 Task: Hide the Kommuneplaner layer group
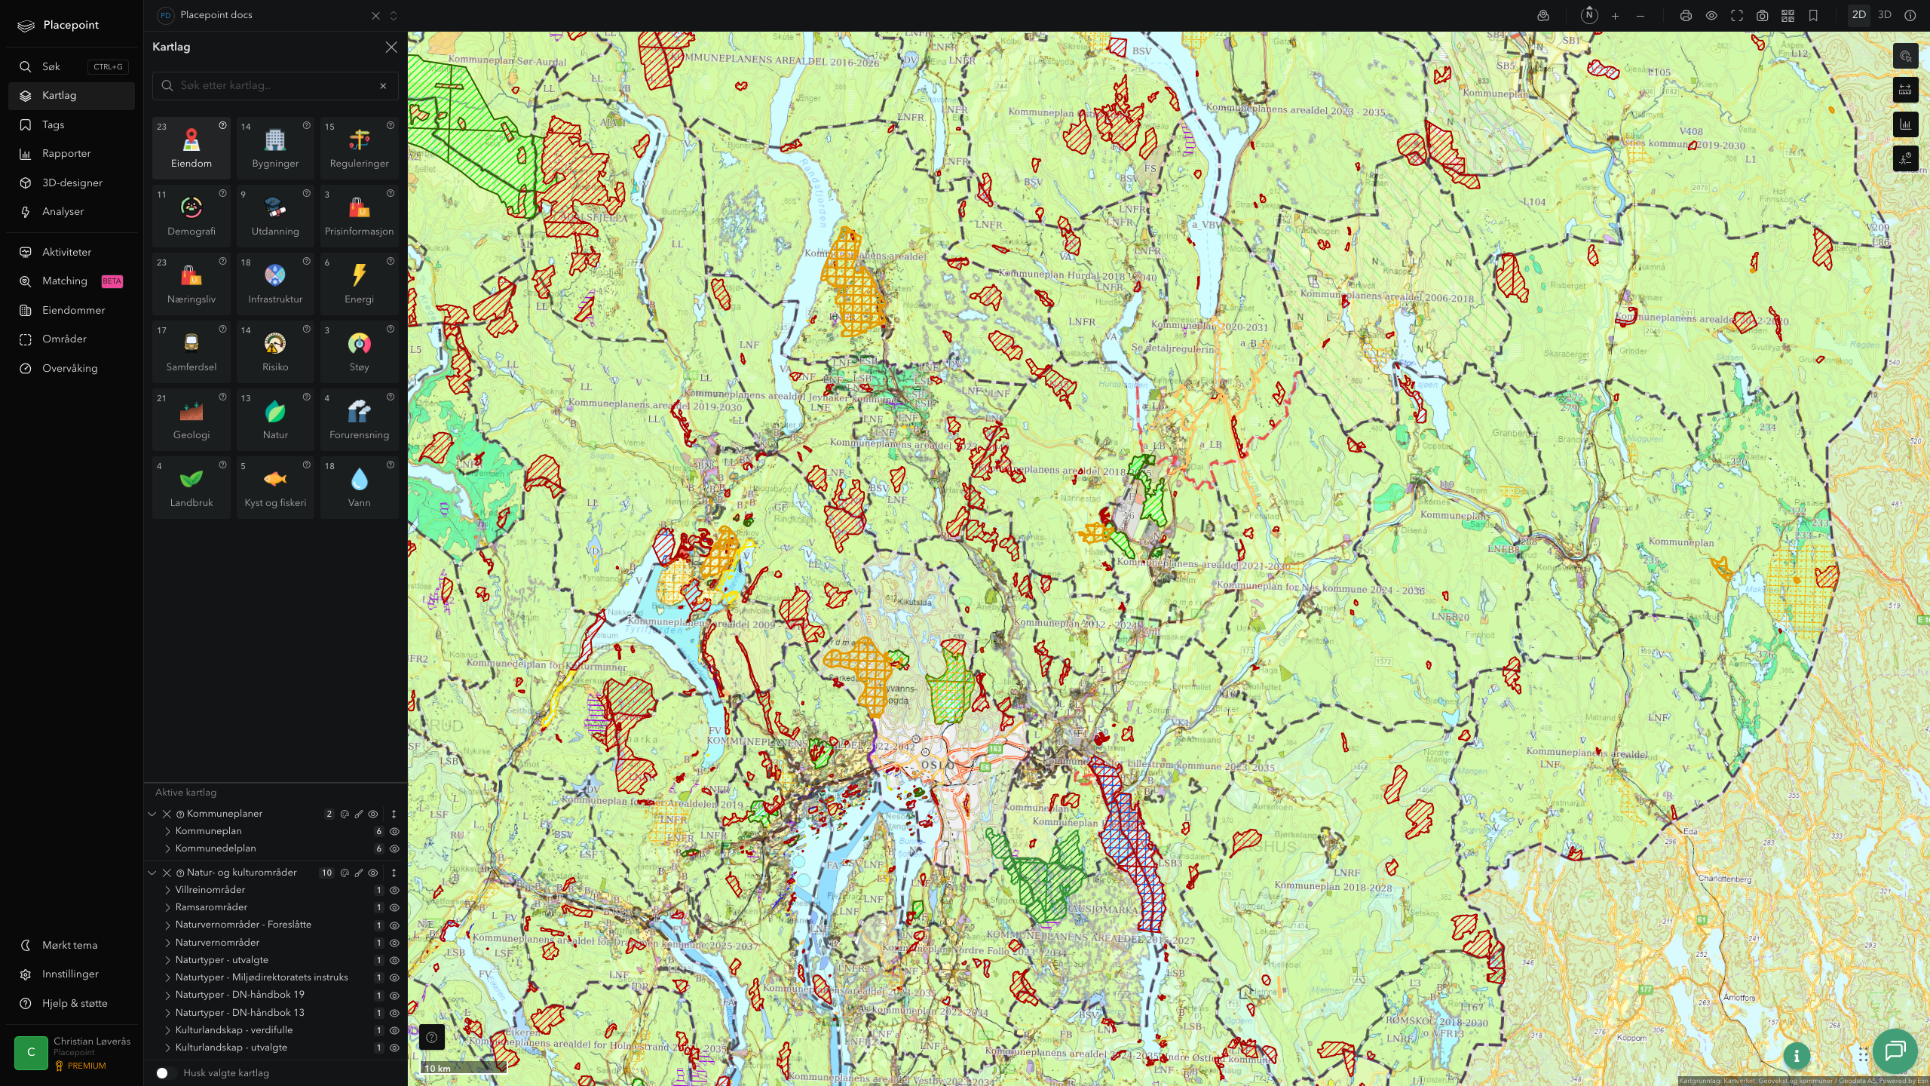pyautogui.click(x=372, y=814)
